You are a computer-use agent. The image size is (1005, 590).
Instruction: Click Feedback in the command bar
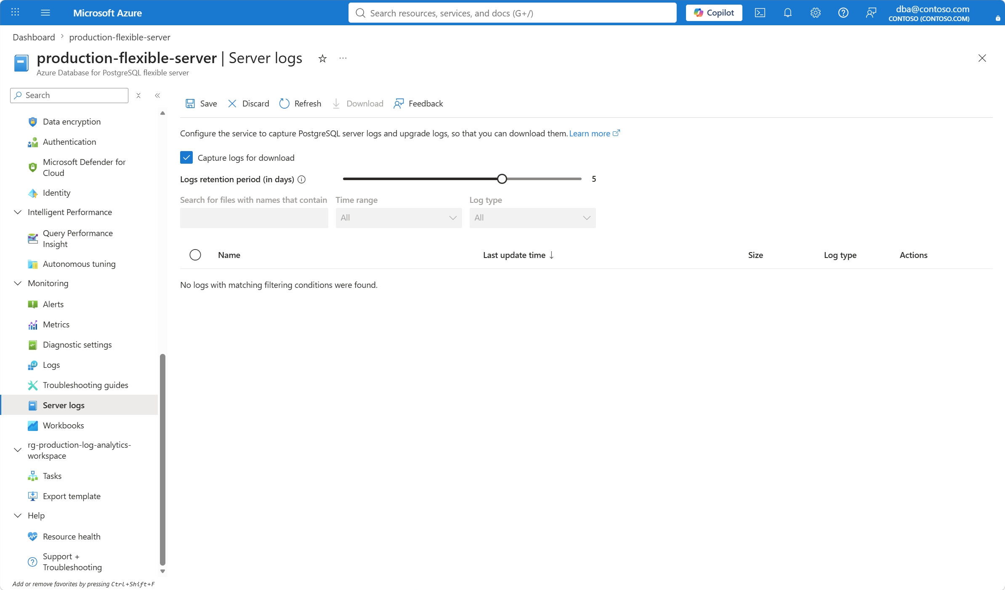tap(418, 104)
